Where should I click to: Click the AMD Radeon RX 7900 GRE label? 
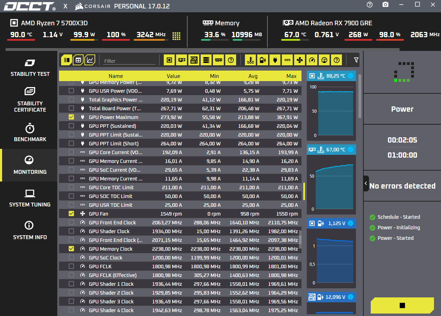point(333,23)
